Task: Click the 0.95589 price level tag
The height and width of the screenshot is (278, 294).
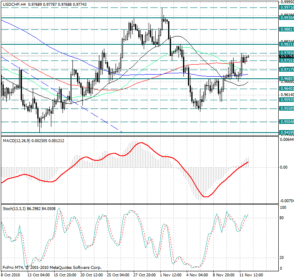Action: (x=287, y=108)
